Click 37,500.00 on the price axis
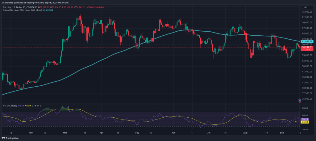Viewport: 316px width, 141px height. point(308,93)
